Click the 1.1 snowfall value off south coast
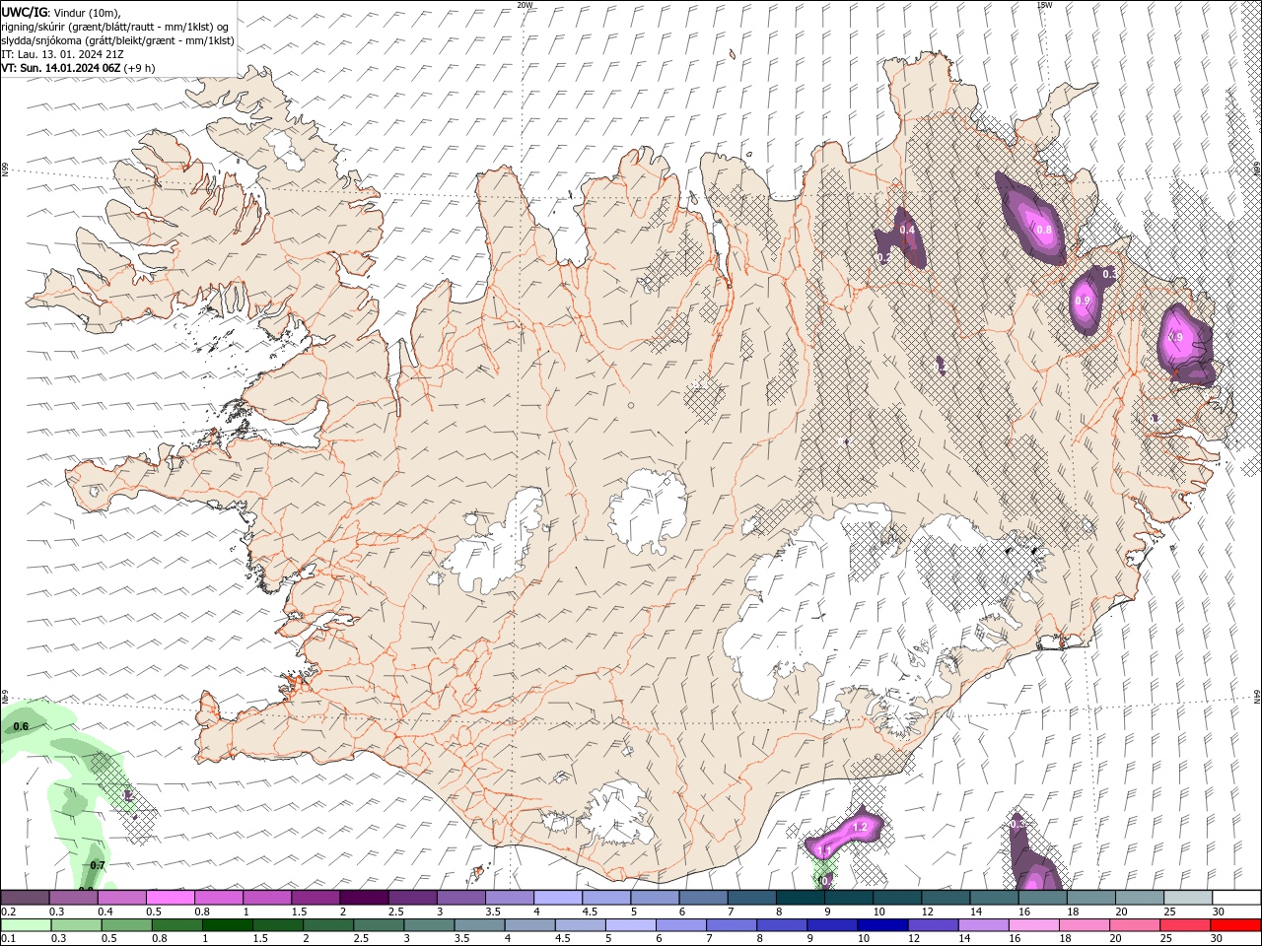The image size is (1262, 946). click(x=826, y=849)
